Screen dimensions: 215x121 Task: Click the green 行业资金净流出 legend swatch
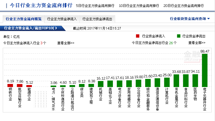pos(179,36)
